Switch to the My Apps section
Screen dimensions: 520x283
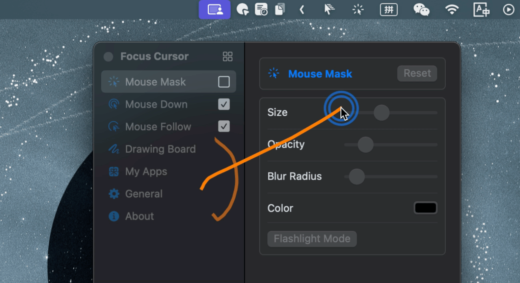[x=146, y=171]
